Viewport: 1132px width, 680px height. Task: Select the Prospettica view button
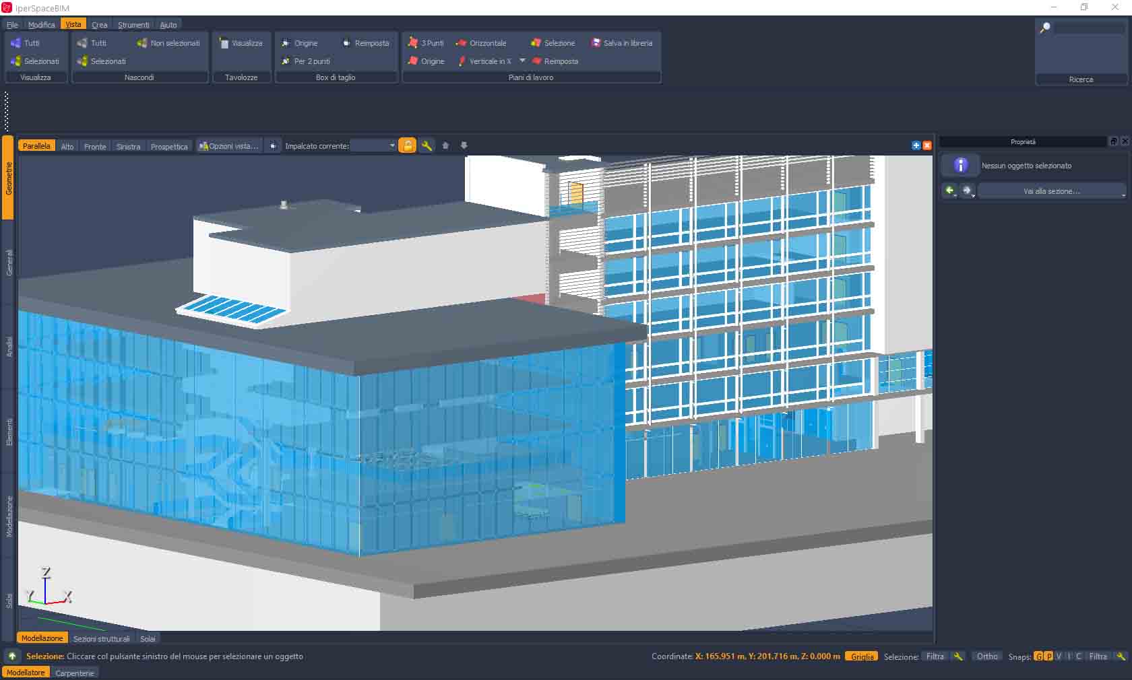(169, 146)
